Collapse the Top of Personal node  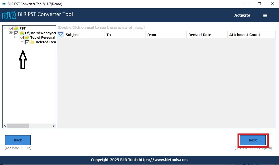coord(16,37)
